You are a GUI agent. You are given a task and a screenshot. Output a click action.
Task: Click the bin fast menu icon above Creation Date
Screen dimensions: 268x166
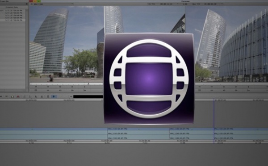tap(26, 4)
